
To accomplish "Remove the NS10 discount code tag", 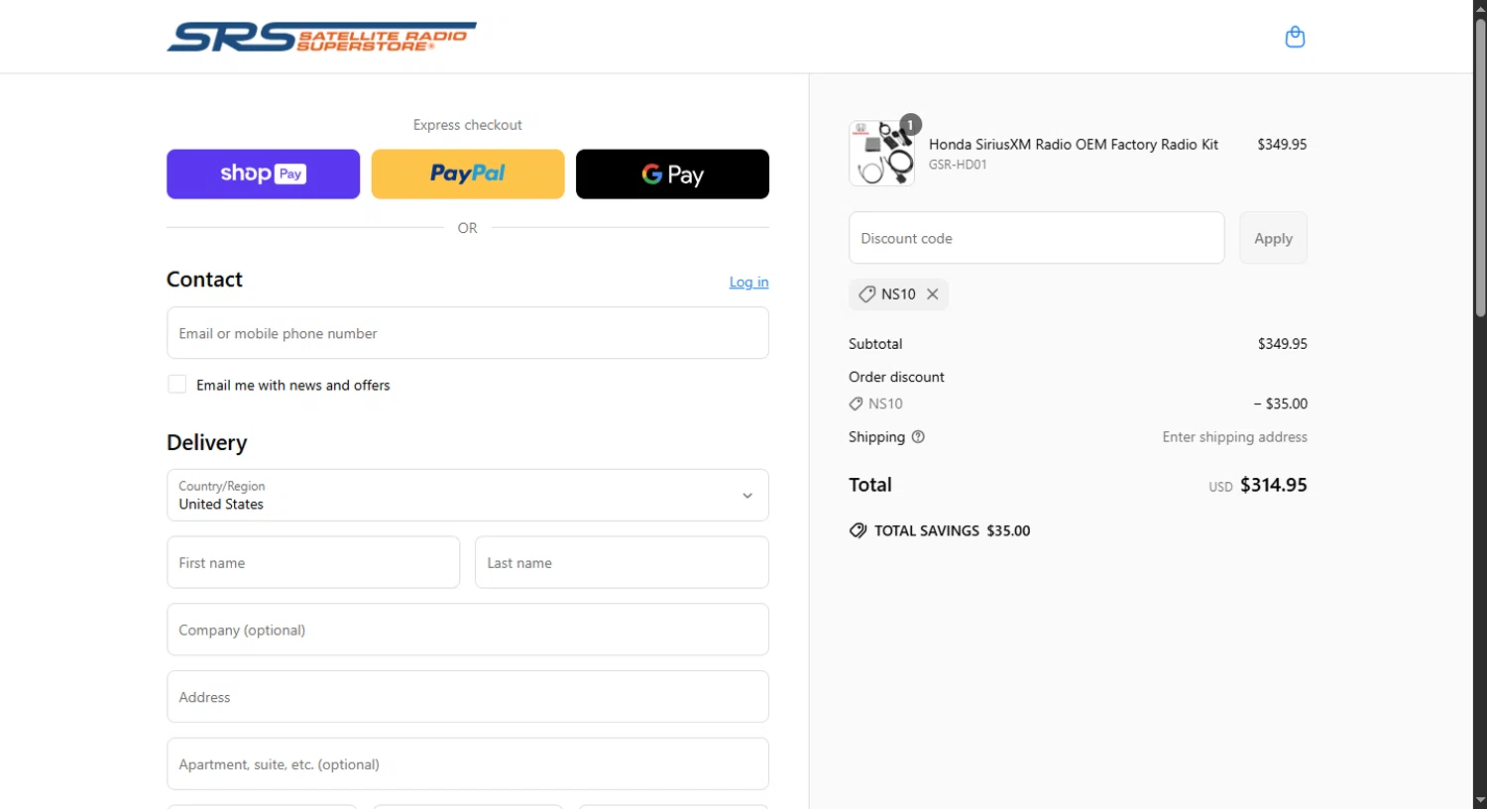I will click(933, 294).
